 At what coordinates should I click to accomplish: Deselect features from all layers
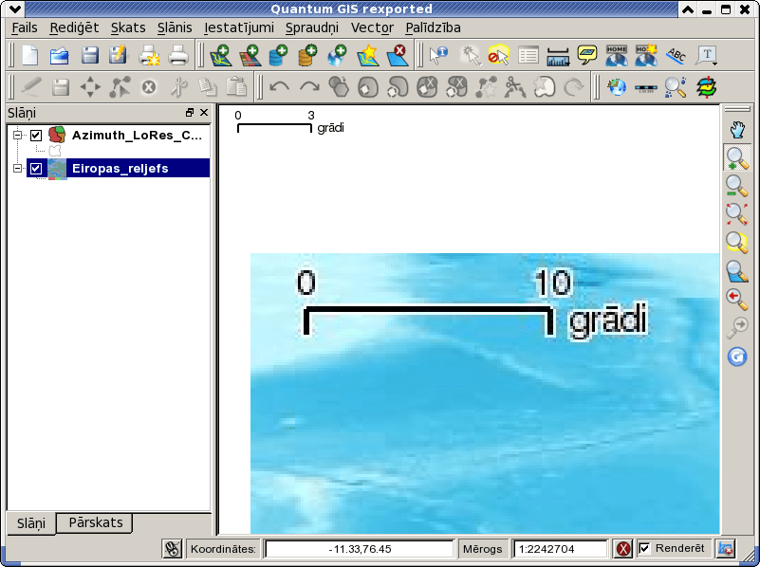tap(498, 55)
